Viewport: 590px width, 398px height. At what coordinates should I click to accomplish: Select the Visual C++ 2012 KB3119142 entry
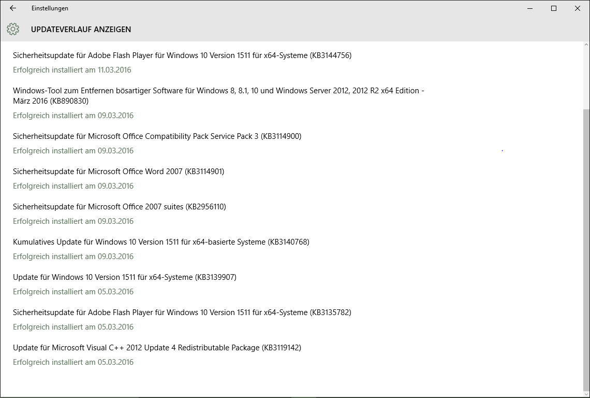(157, 348)
